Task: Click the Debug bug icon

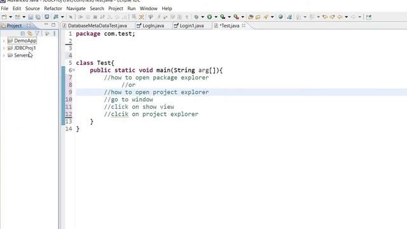Action: pos(197,17)
